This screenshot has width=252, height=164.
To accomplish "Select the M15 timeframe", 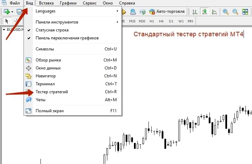I will click(132, 21).
